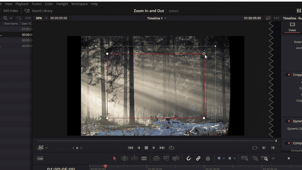Image resolution: width=302 pixels, height=170 pixels.
Task: Open the Fairlight menu
Action: coord(62,4)
